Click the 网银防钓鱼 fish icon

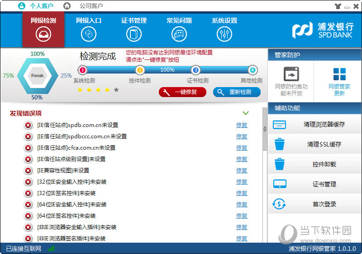(291, 74)
